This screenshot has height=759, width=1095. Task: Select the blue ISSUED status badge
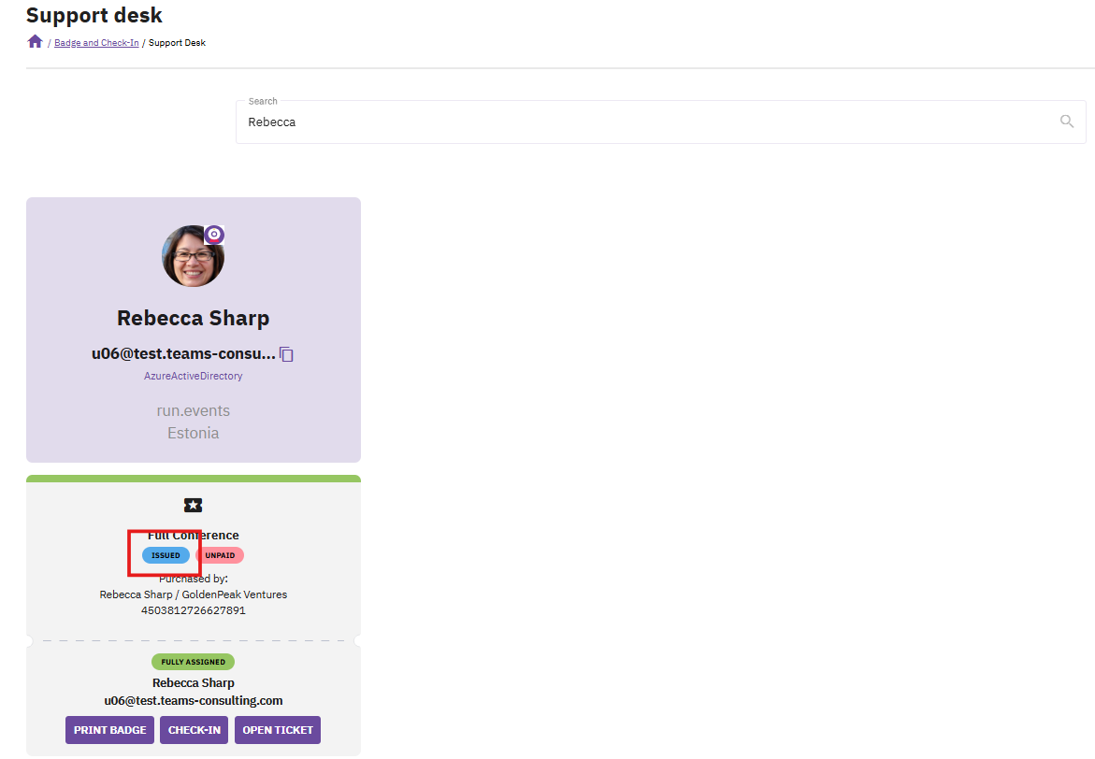pos(166,555)
